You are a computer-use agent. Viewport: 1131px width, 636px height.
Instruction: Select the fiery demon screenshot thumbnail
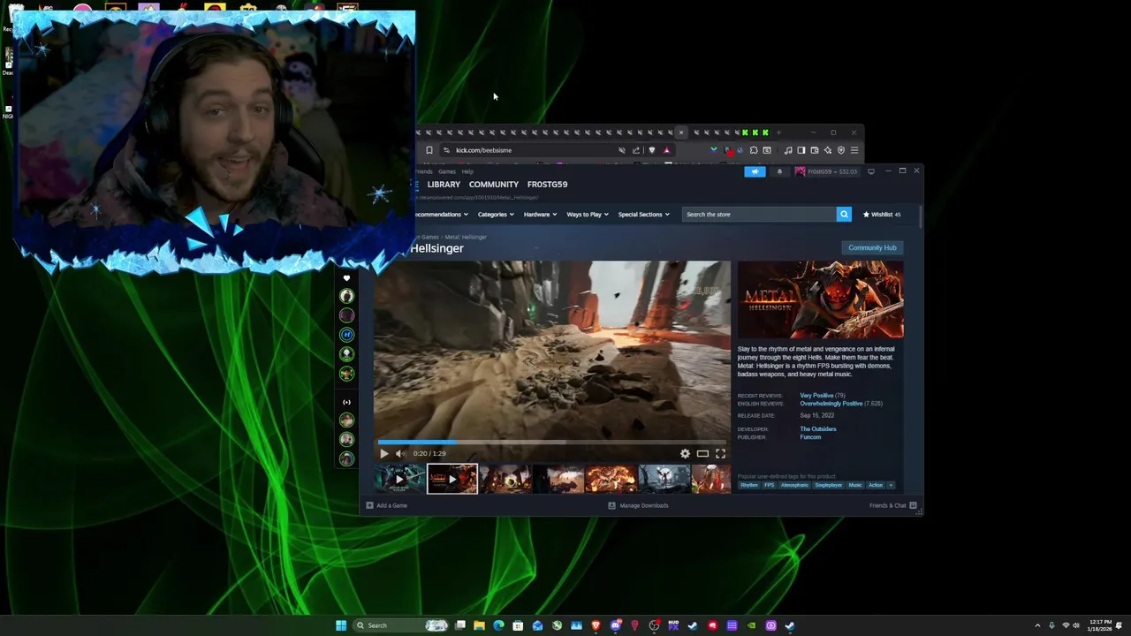[611, 479]
